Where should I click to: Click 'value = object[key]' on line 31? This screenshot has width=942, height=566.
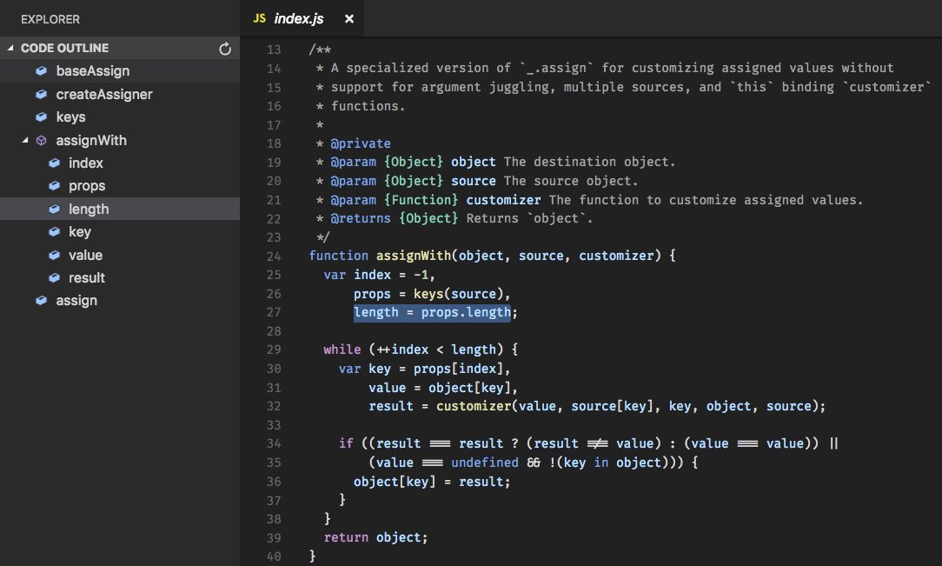(x=439, y=388)
